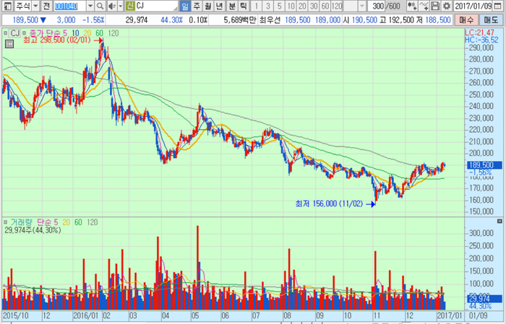The image size is (506, 324).
Task: Click the save chart floppy disk icon
Action: tap(434, 6)
